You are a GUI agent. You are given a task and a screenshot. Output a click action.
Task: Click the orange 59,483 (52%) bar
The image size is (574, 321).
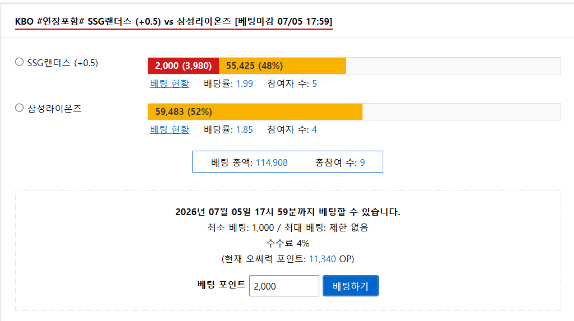pos(255,111)
